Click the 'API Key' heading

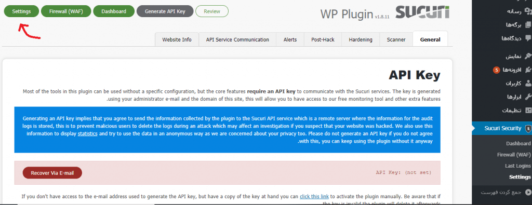[414, 75]
